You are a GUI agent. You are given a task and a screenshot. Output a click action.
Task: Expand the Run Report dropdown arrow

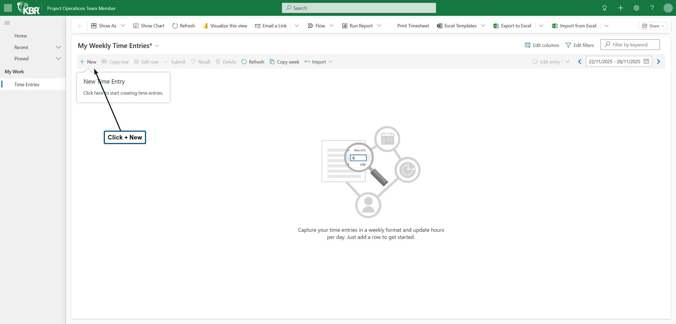379,26
